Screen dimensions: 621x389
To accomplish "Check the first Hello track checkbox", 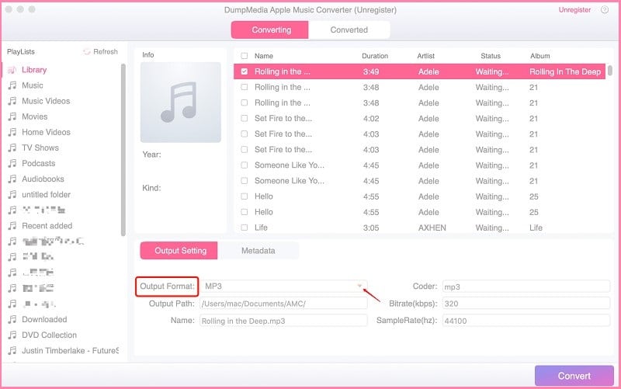I will [245, 196].
